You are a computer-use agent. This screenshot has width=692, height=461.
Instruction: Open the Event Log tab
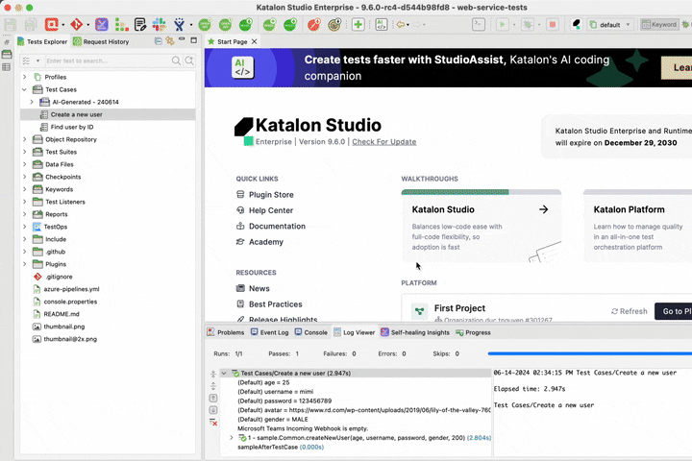coord(270,332)
